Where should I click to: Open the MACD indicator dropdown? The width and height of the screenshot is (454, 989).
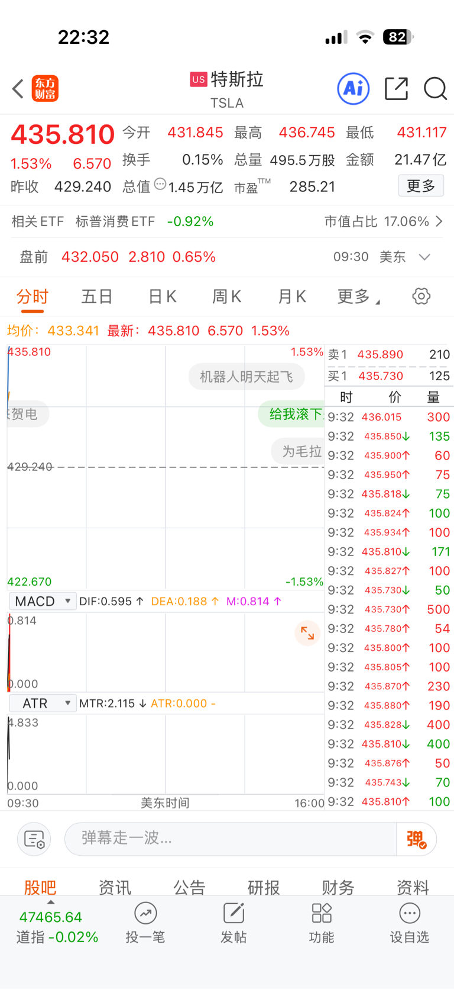click(x=43, y=601)
